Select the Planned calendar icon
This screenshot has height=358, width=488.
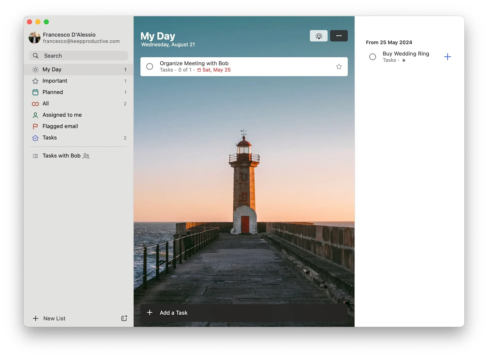[36, 92]
